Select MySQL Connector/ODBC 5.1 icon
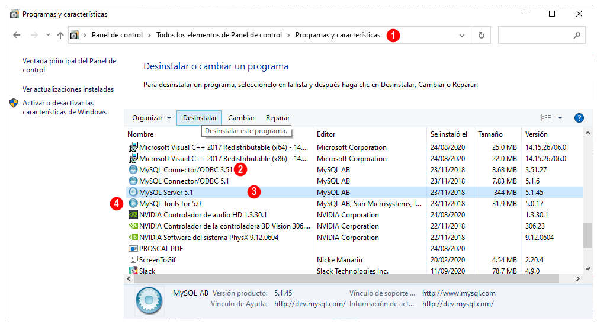The image size is (597, 324). [x=133, y=181]
